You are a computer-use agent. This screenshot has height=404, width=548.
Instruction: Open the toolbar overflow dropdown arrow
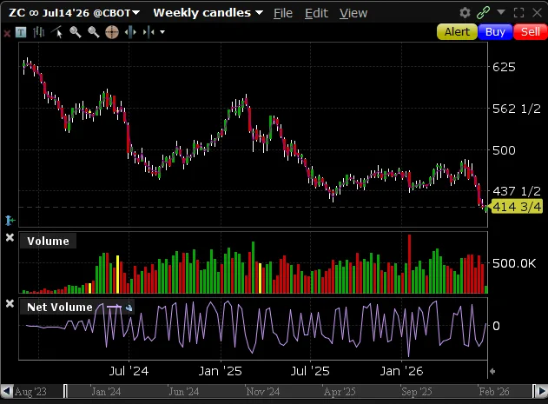pyautogui.click(x=162, y=32)
